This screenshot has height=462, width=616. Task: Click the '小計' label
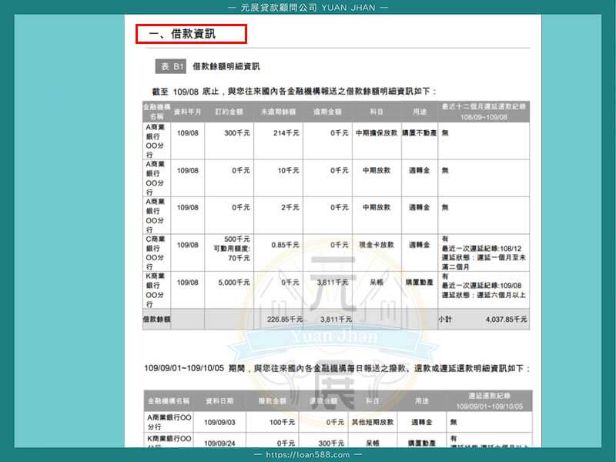coord(445,320)
